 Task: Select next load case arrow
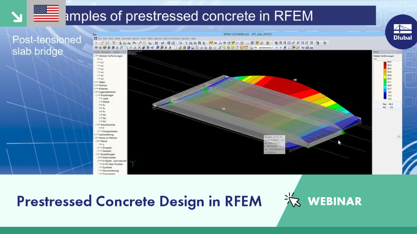point(281,48)
